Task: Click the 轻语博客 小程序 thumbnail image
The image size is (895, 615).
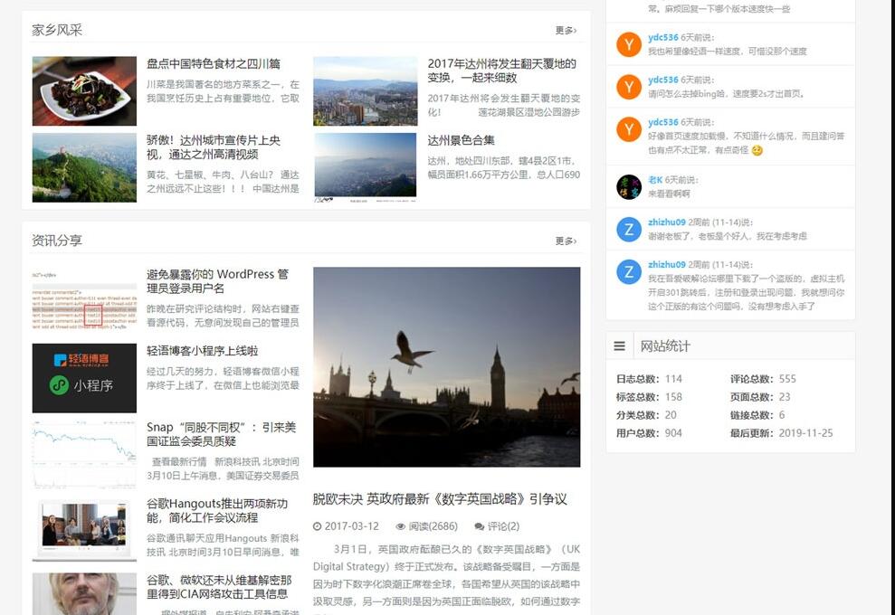Action: pyautogui.click(x=84, y=378)
